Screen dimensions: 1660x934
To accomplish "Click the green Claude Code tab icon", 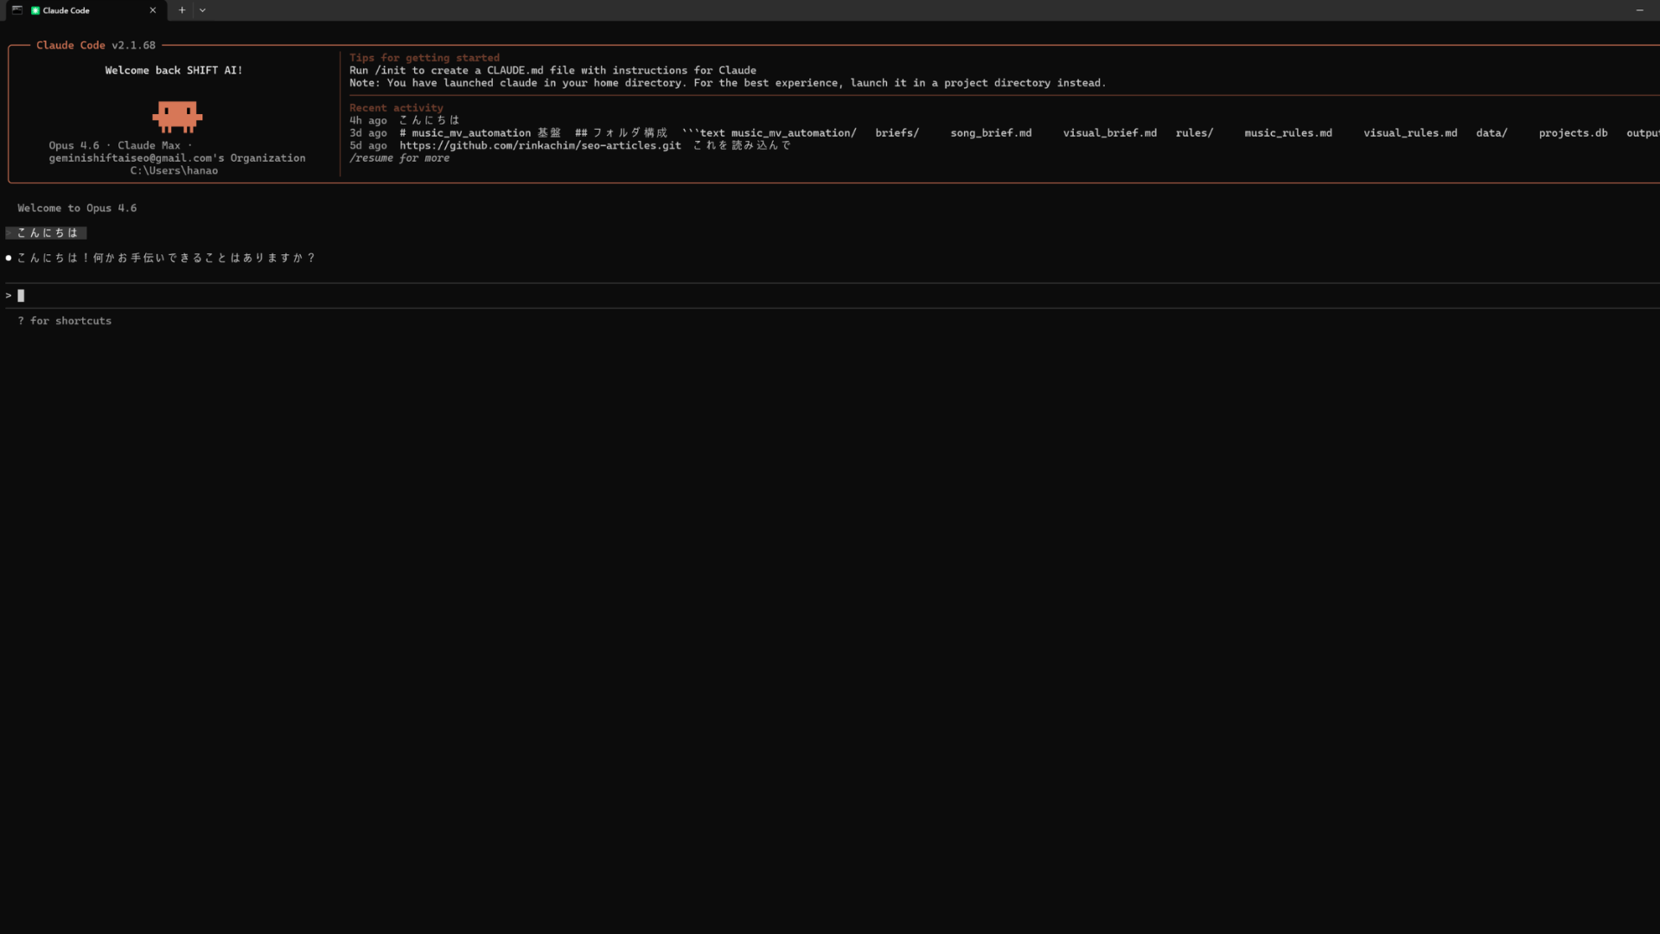I will pyautogui.click(x=35, y=10).
